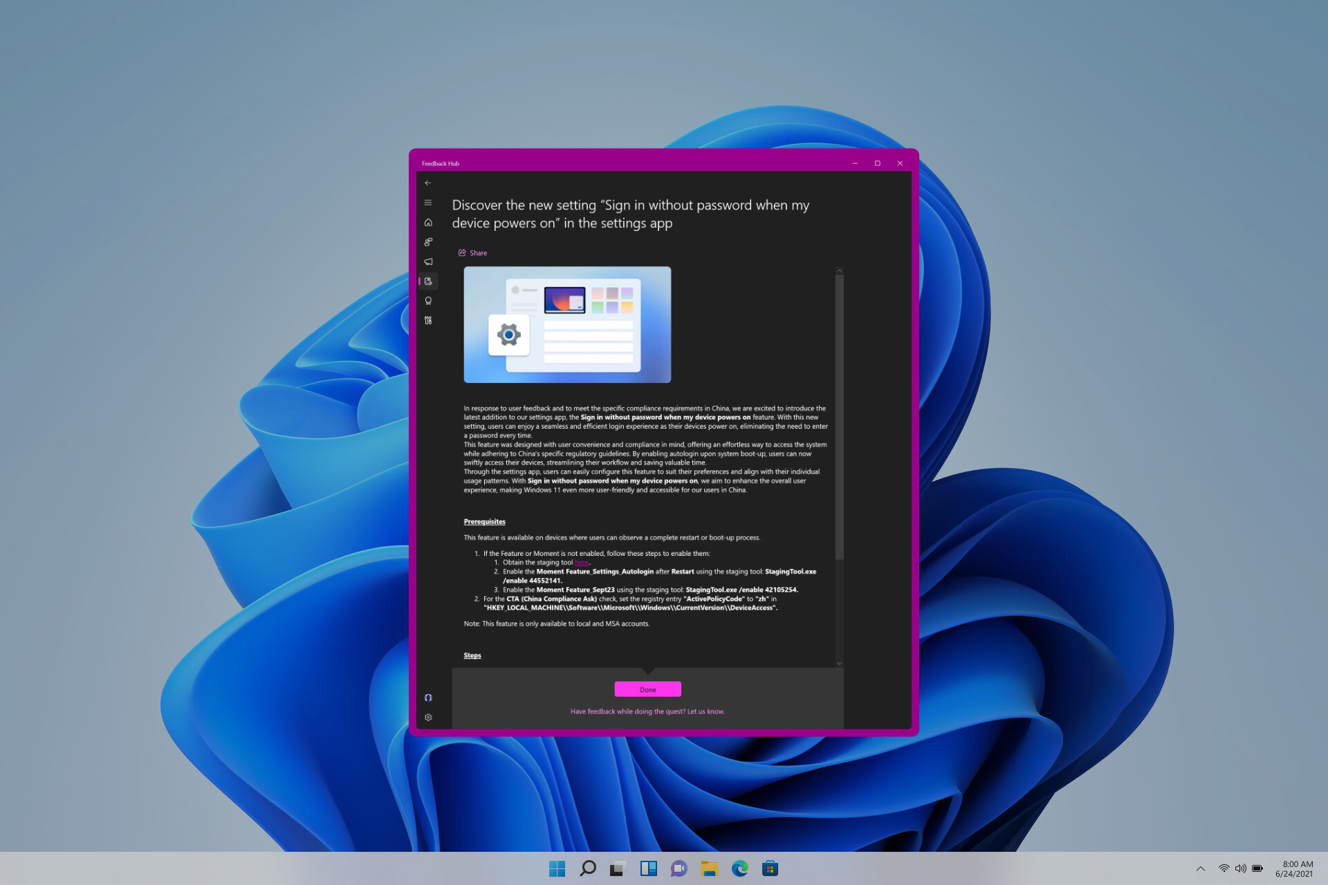Screen dimensions: 1328x885
Task: Open the Widgets taskbar icon
Action: point(648,868)
